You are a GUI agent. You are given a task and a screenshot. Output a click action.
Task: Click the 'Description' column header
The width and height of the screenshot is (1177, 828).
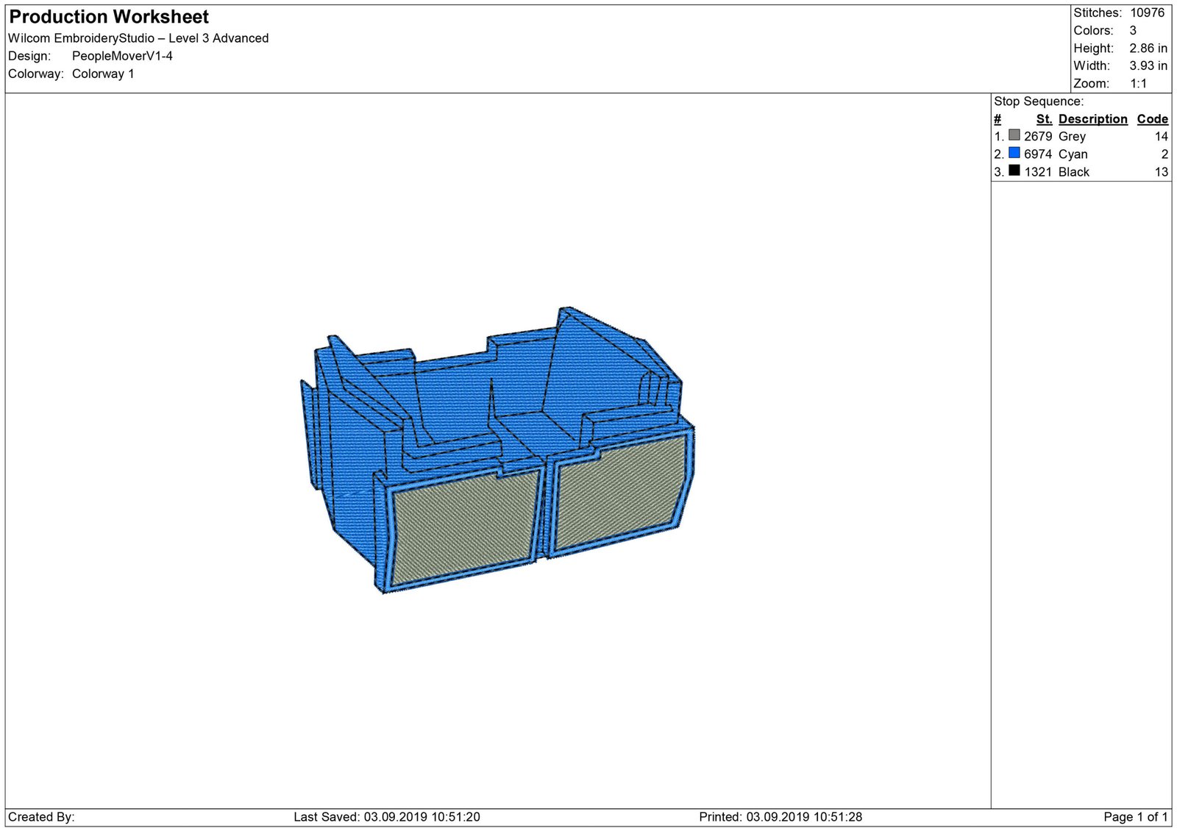(1093, 119)
